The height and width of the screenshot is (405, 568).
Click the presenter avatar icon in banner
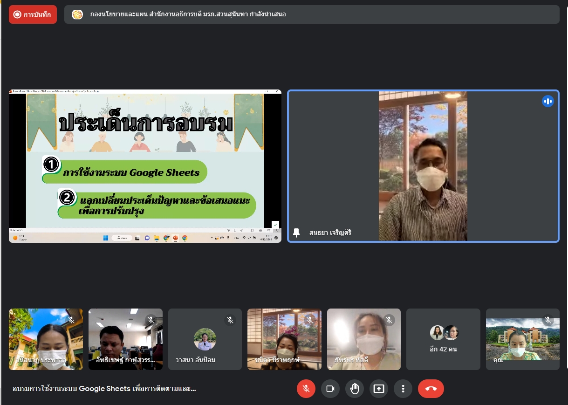click(77, 14)
